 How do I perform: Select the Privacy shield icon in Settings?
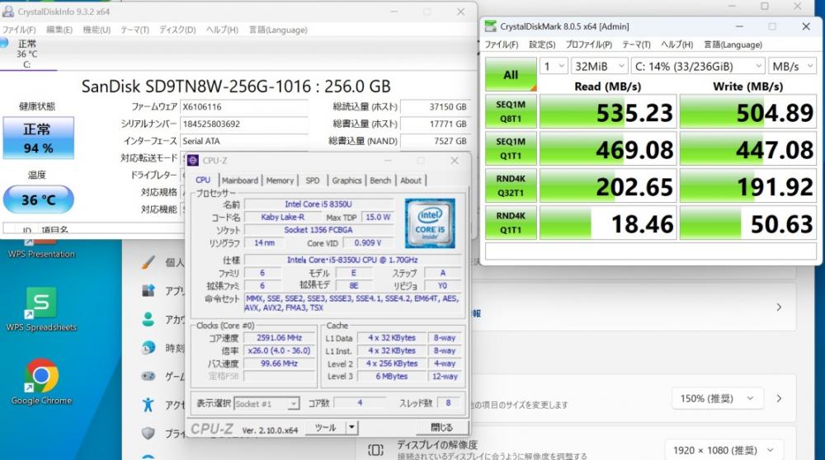tap(148, 433)
